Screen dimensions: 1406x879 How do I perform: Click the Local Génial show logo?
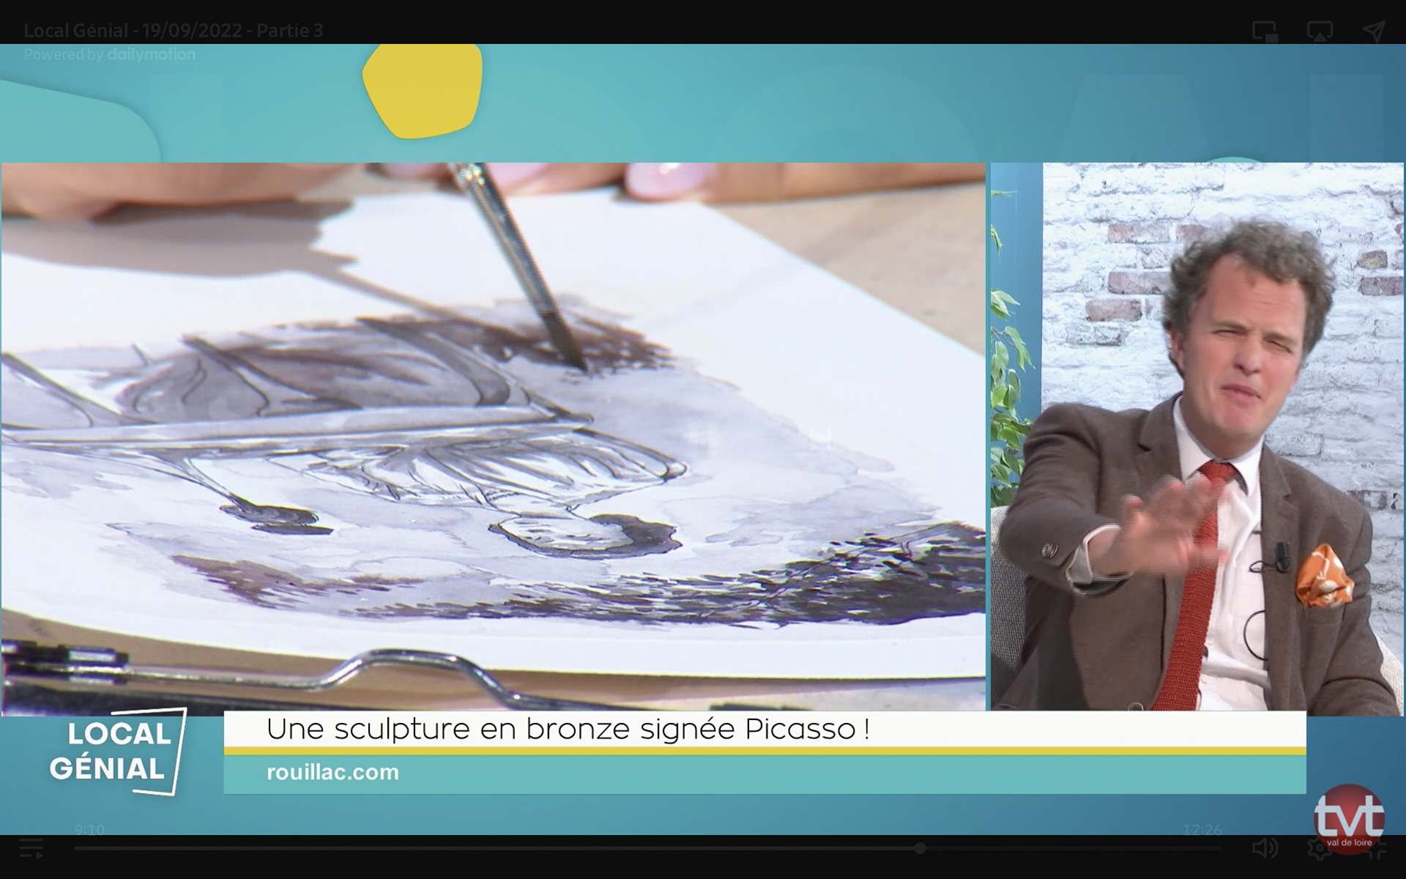[117, 752]
